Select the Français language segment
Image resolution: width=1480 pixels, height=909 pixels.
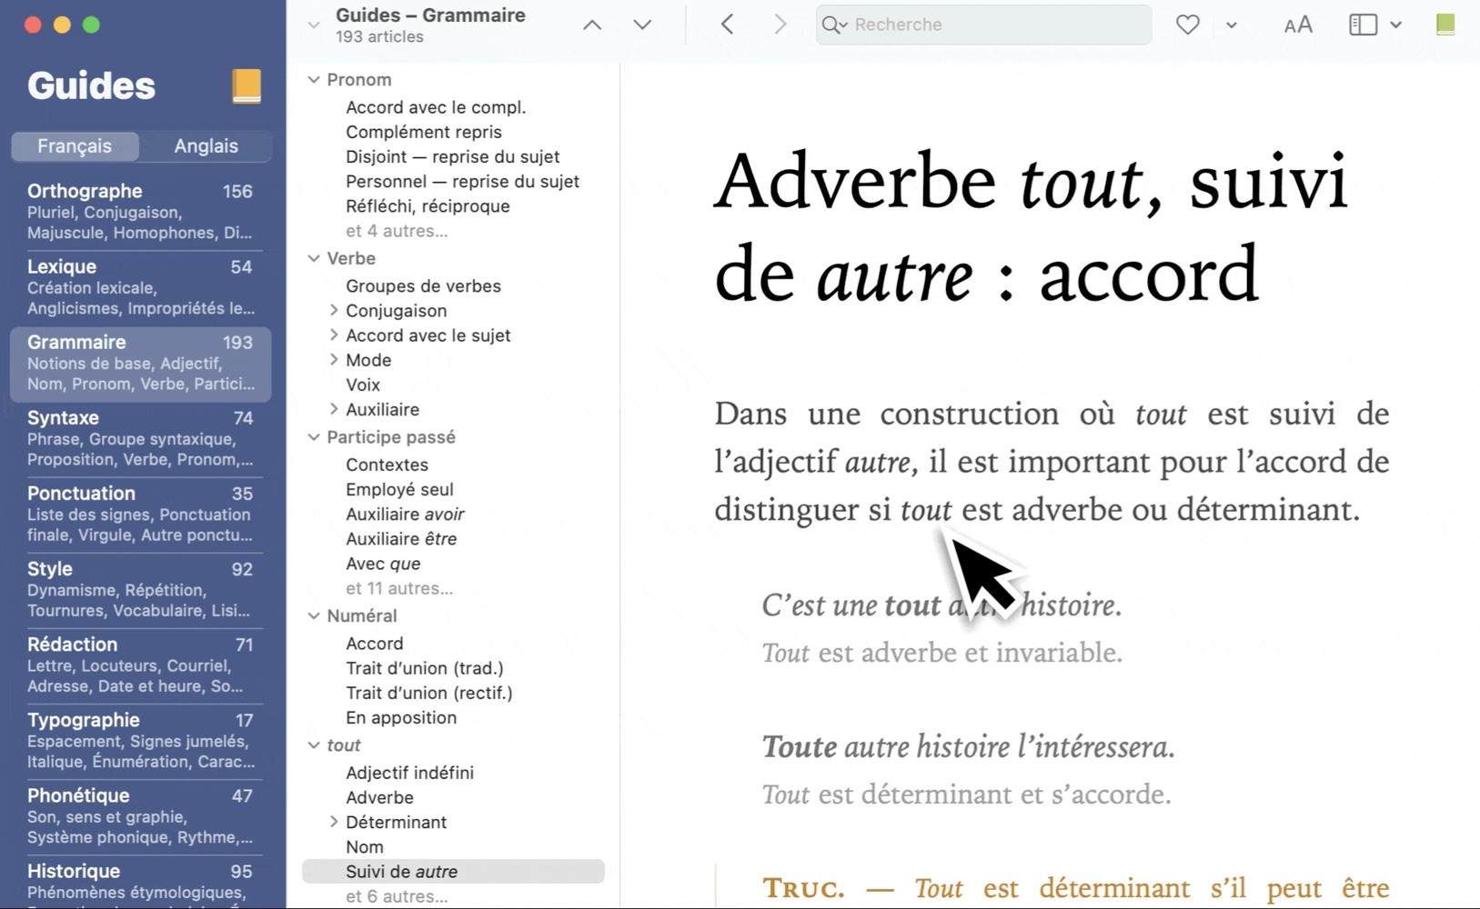[75, 146]
